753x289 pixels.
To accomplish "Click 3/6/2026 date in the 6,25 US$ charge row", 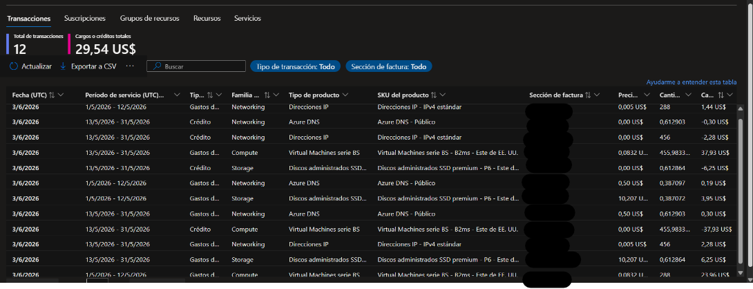I will pos(26,260).
